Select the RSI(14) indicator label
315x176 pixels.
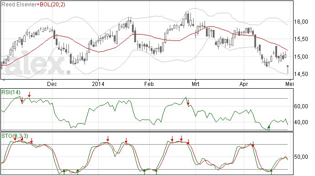click(x=11, y=92)
